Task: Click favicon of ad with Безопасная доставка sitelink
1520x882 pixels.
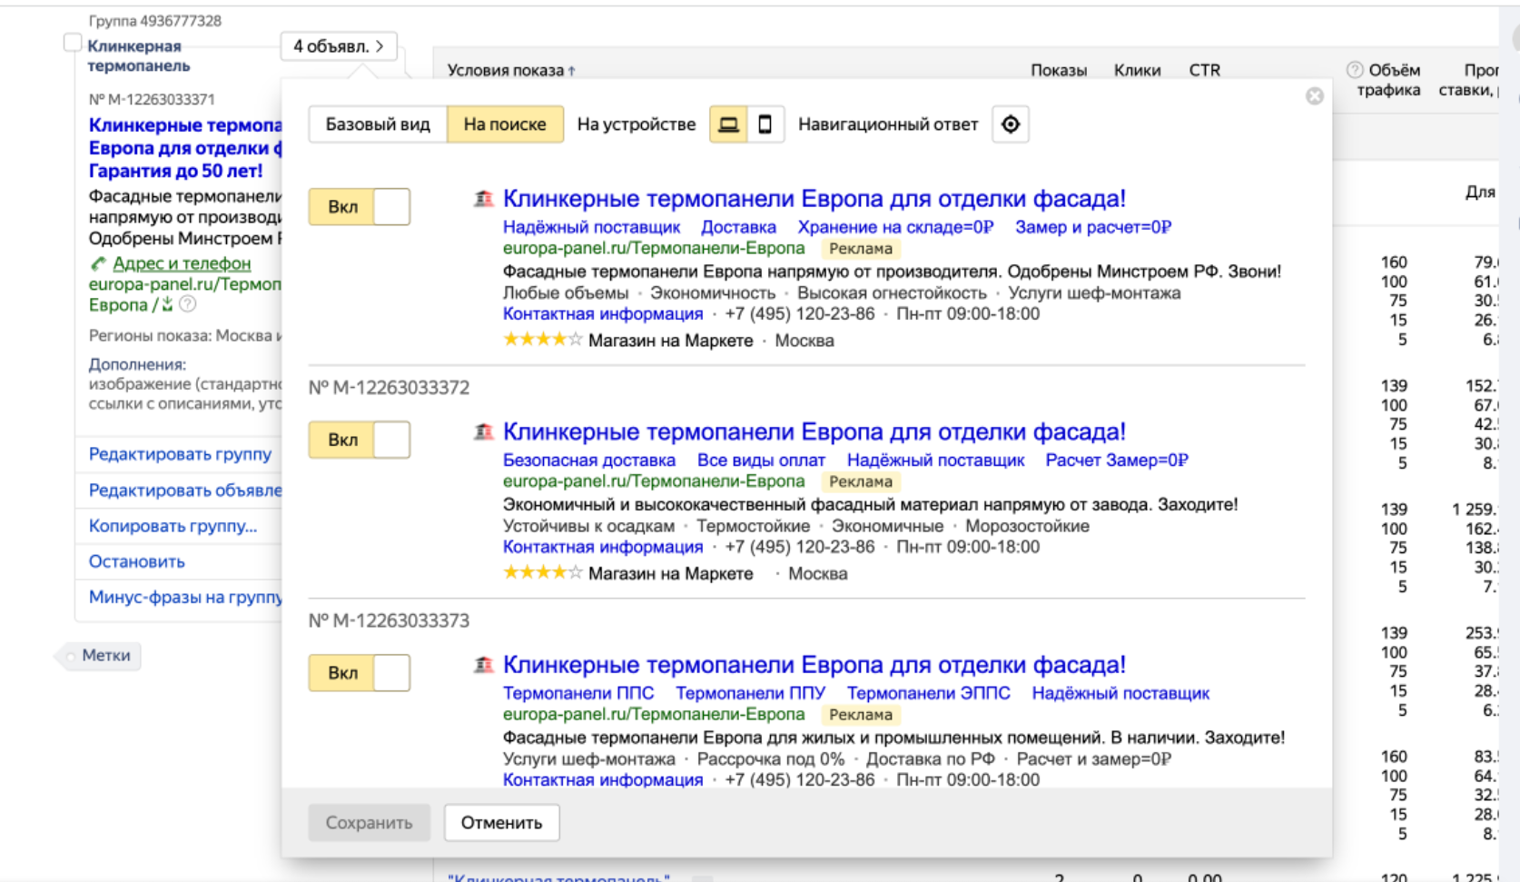Action: 484,431
